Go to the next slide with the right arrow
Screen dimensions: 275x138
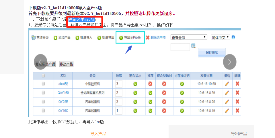click(230, 62)
